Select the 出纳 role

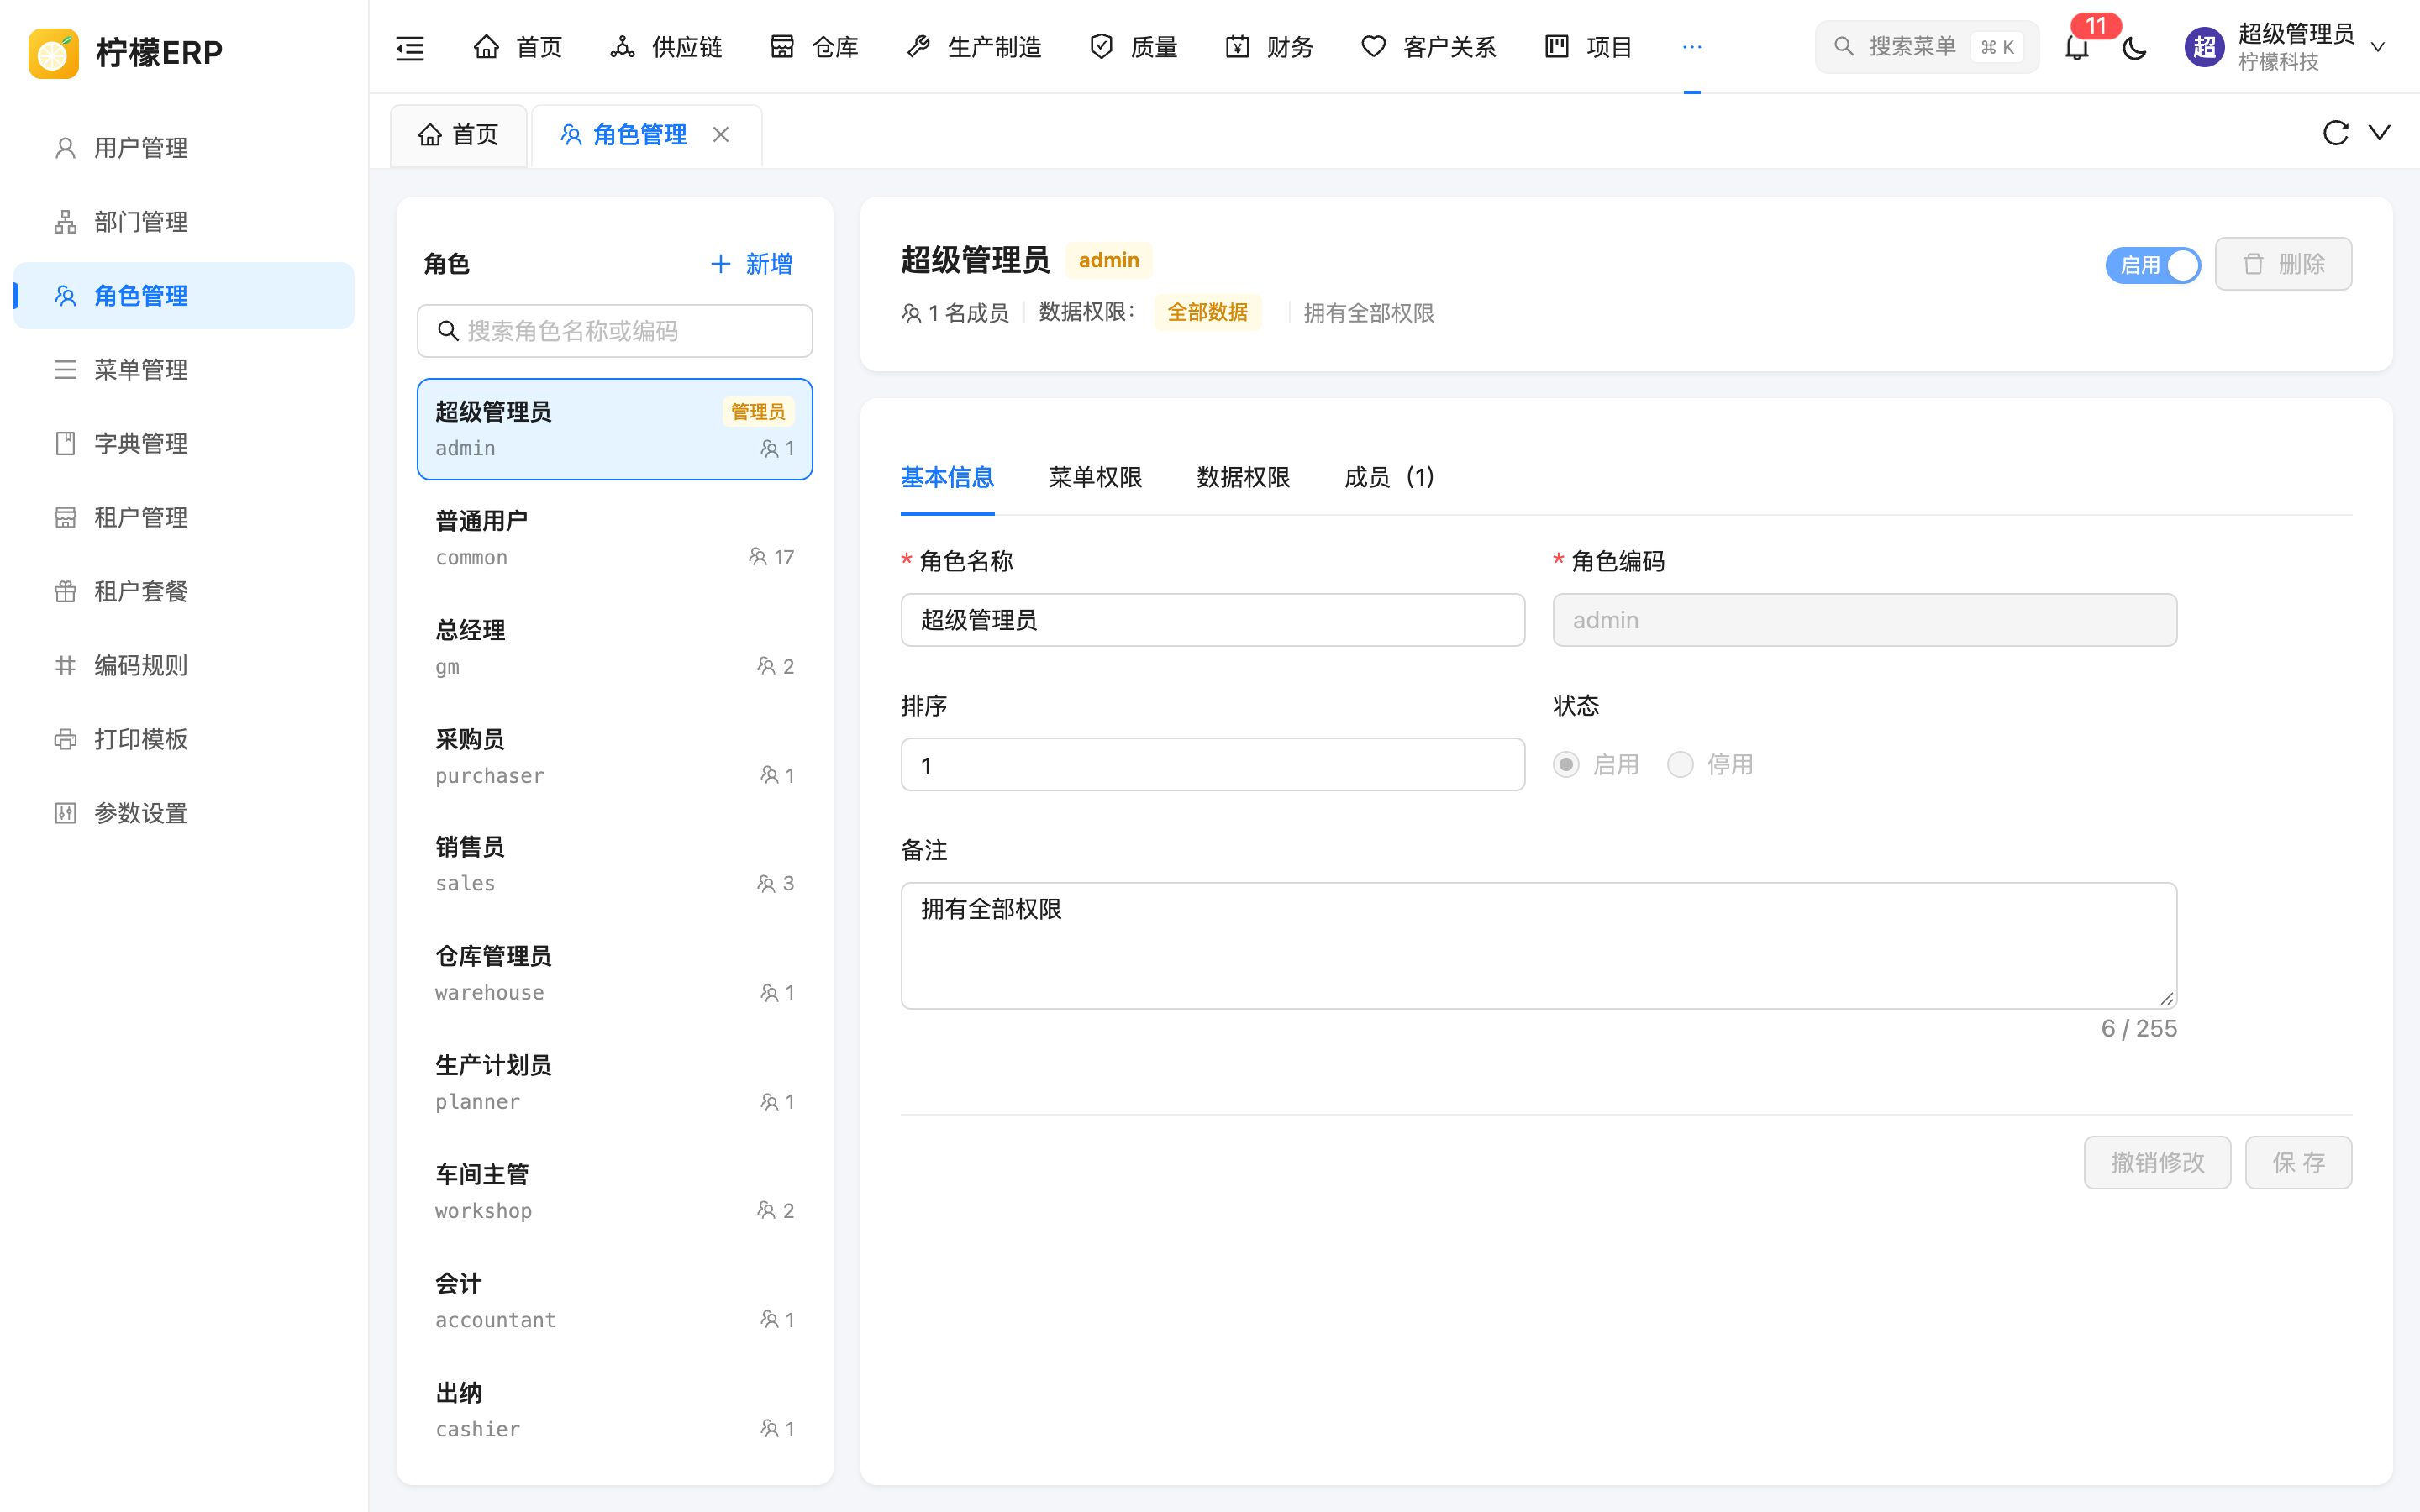pyautogui.click(x=614, y=1410)
